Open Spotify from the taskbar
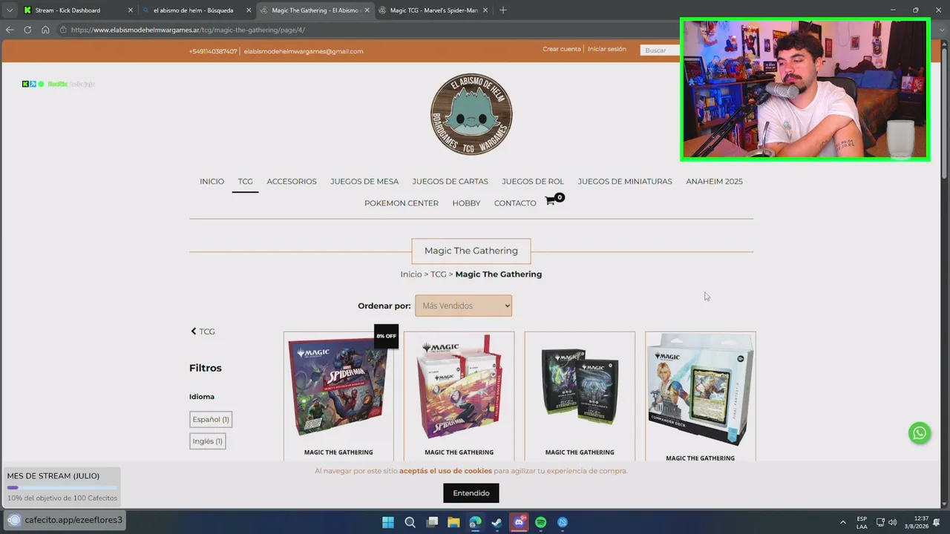Screen dimensions: 950x534 [541, 522]
